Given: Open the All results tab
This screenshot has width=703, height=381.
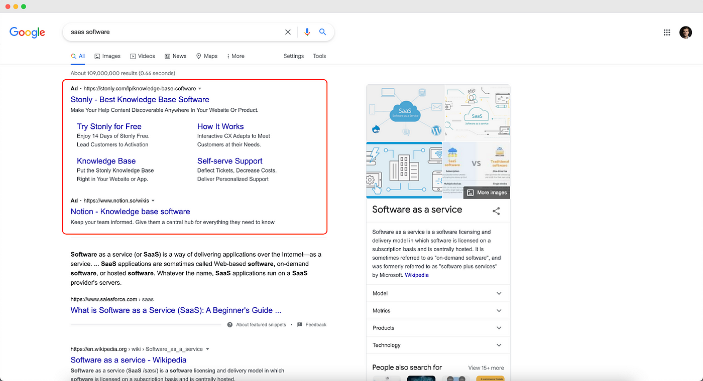Looking at the screenshot, I should pos(78,56).
